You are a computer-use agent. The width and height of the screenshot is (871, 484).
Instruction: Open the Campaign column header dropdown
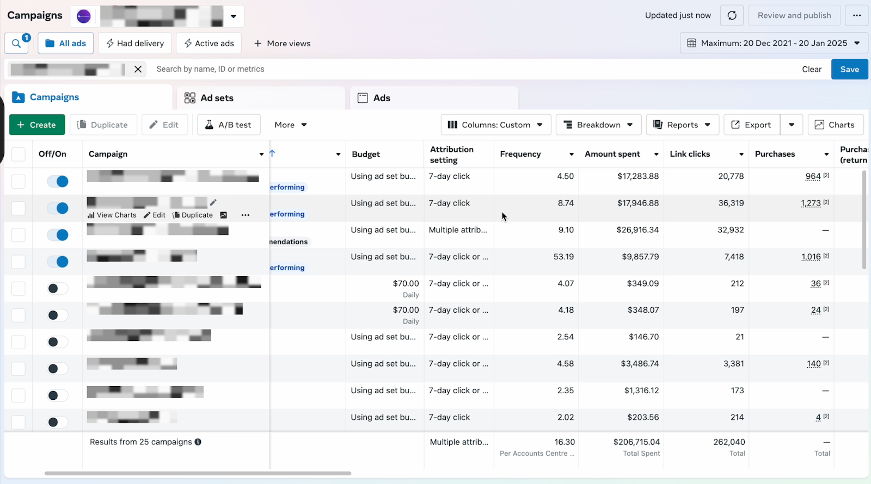(x=261, y=154)
